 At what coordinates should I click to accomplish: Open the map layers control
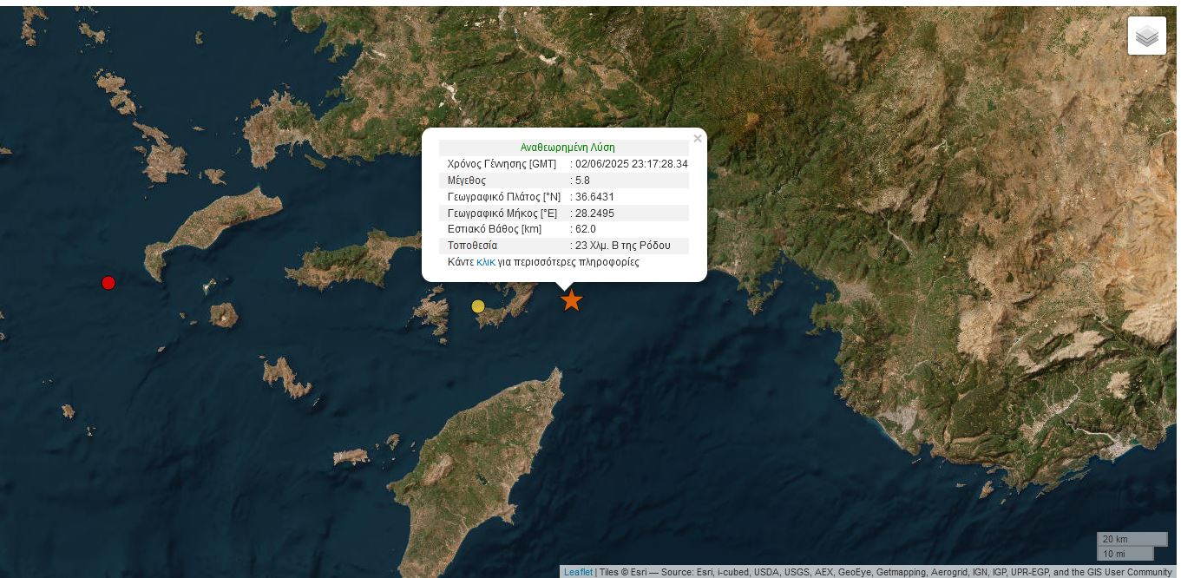[1146, 36]
